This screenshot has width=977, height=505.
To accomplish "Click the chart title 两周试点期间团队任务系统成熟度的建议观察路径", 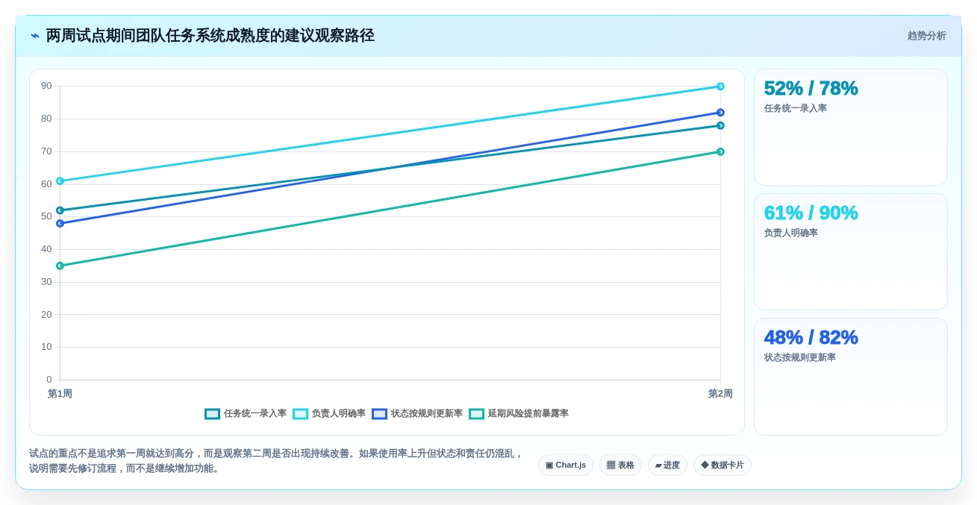I will tap(210, 36).
